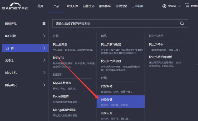Expand the 云计算 chevron
Viewport: 198px width, 121px height.
pyautogui.click(x=44, y=48)
